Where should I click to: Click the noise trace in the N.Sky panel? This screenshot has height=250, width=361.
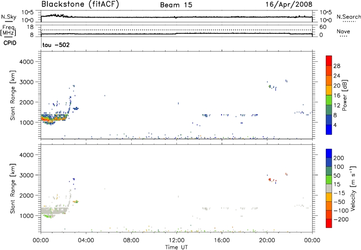tap(176, 17)
